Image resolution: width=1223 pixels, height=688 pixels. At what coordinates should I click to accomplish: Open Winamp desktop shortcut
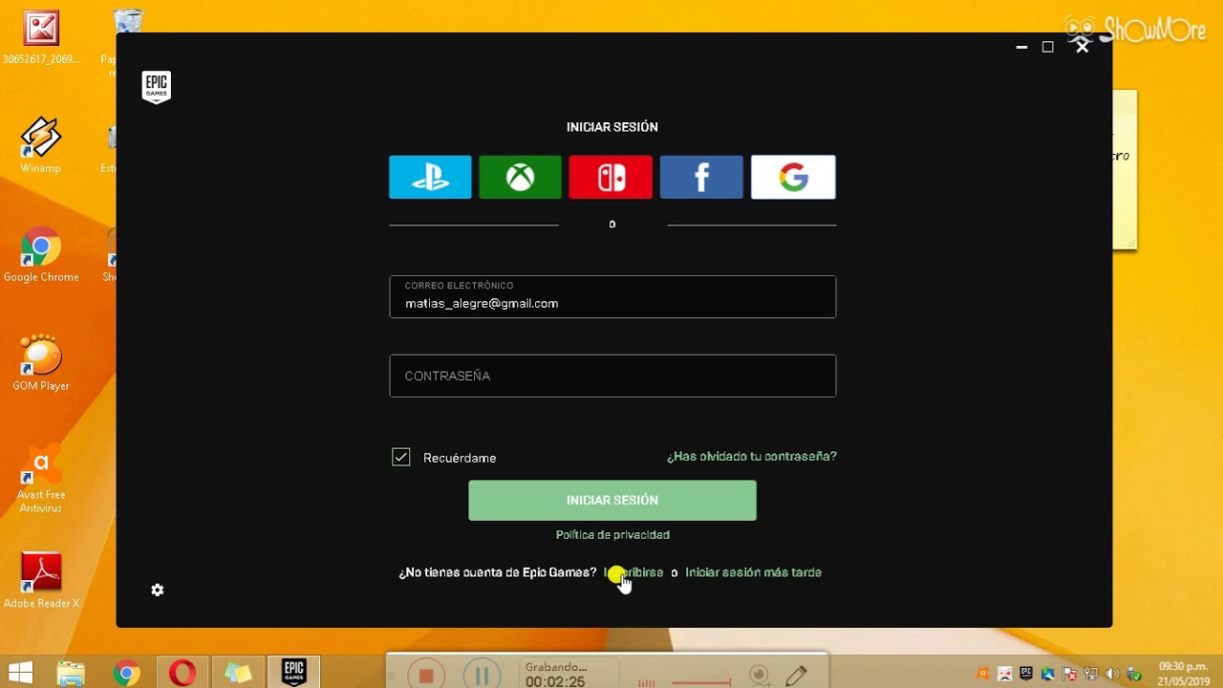tap(41, 145)
